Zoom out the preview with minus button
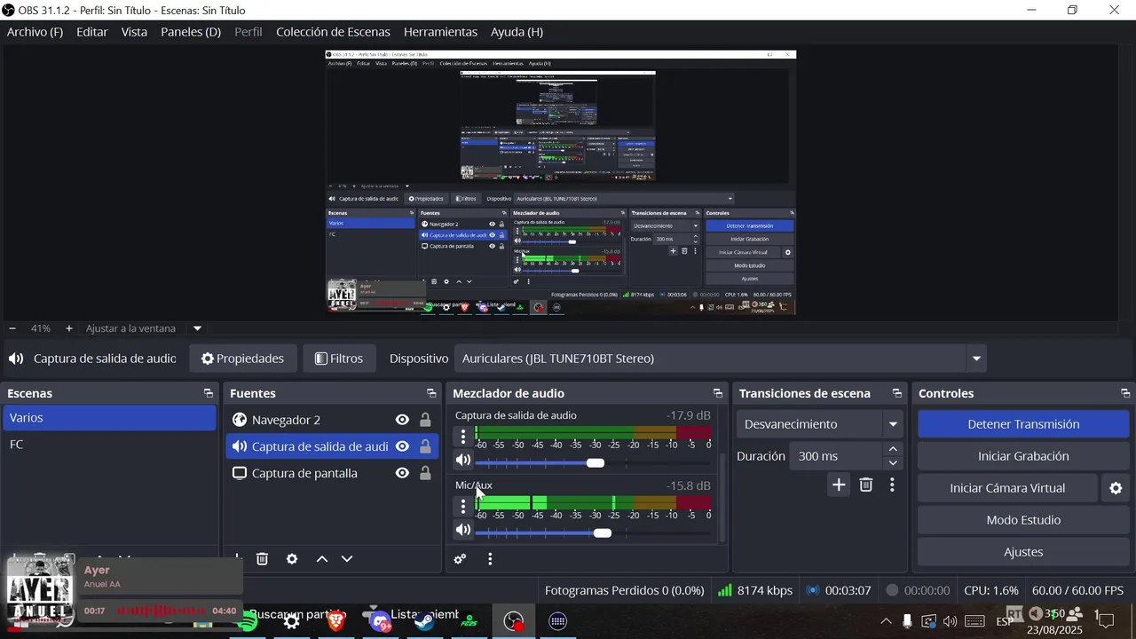The height and width of the screenshot is (639, 1136). point(12,328)
